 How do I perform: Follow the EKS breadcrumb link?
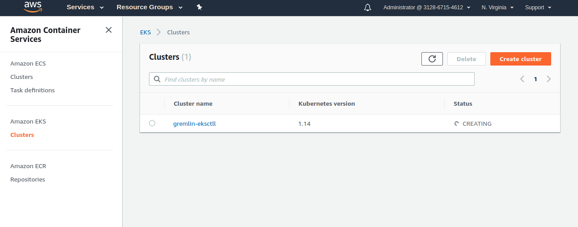145,32
